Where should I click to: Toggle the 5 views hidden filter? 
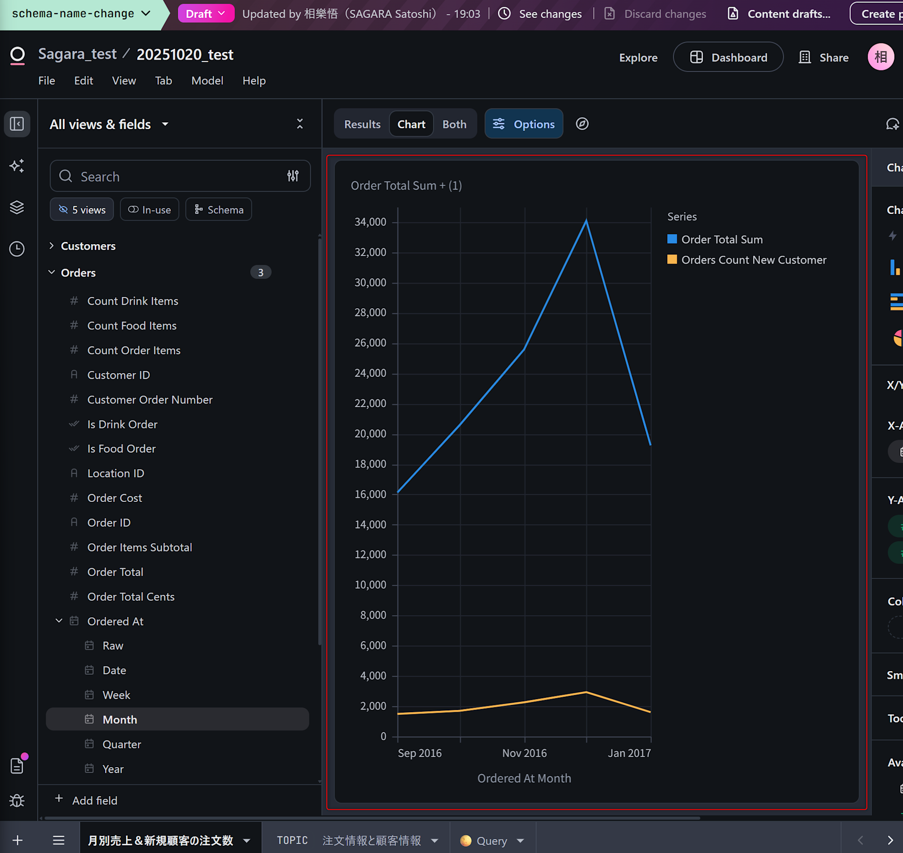[x=82, y=209]
